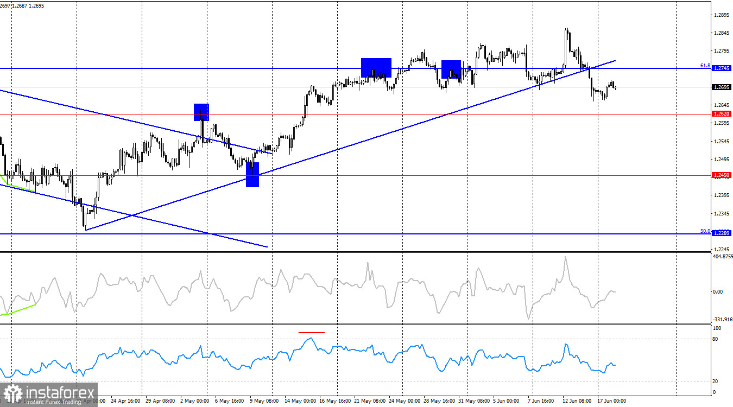Click the 28 May 16:00 time label
The image size is (733, 407).
point(439,402)
